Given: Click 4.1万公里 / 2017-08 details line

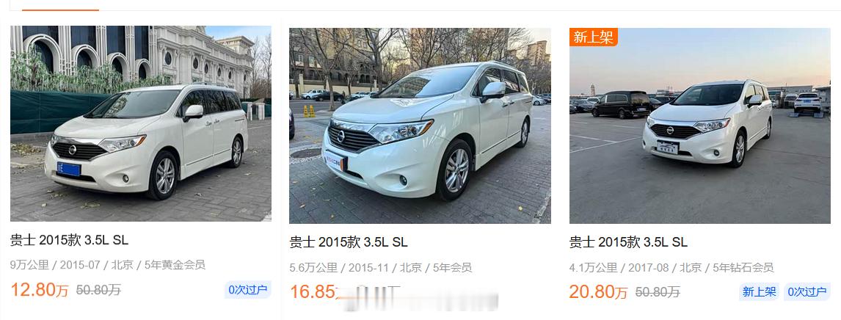Looking at the screenshot, I should tap(671, 267).
